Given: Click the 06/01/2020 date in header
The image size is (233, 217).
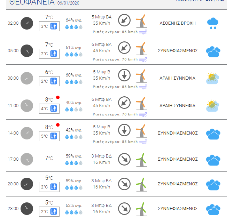Looking at the screenshot, I should tap(68, 3).
